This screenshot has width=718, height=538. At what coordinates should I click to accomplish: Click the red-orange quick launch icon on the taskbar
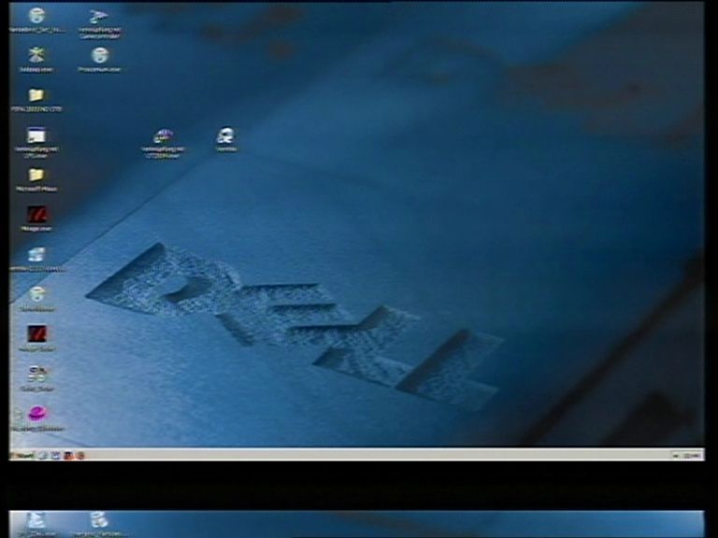click(x=68, y=455)
